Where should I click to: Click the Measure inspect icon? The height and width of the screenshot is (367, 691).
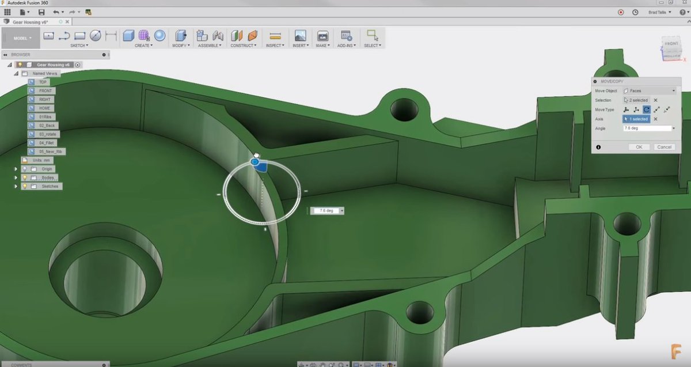click(275, 36)
